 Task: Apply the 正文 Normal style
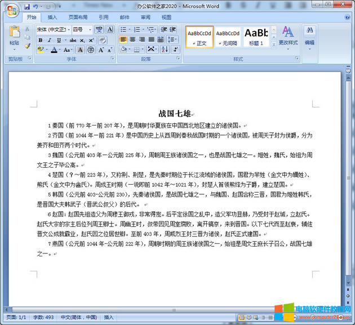coord(199,37)
